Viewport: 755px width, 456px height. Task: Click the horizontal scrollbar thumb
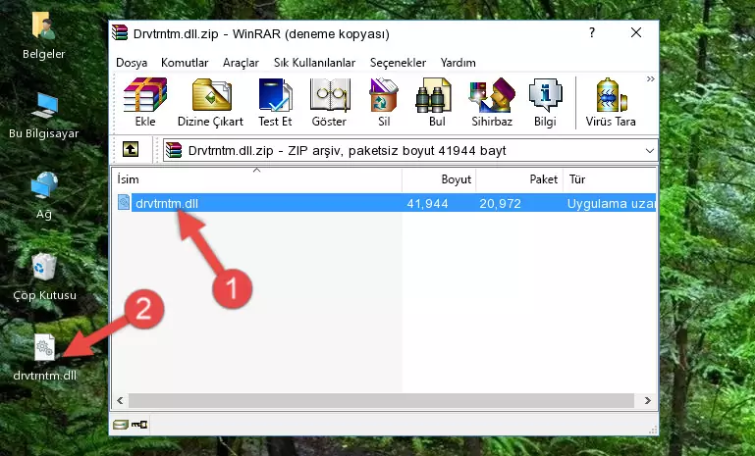(381, 400)
